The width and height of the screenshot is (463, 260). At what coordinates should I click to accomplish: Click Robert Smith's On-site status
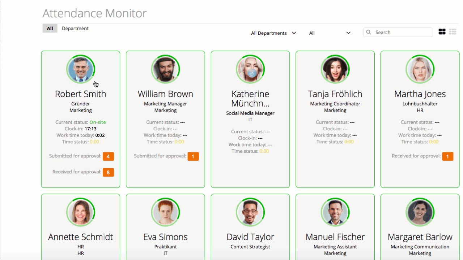98,122
